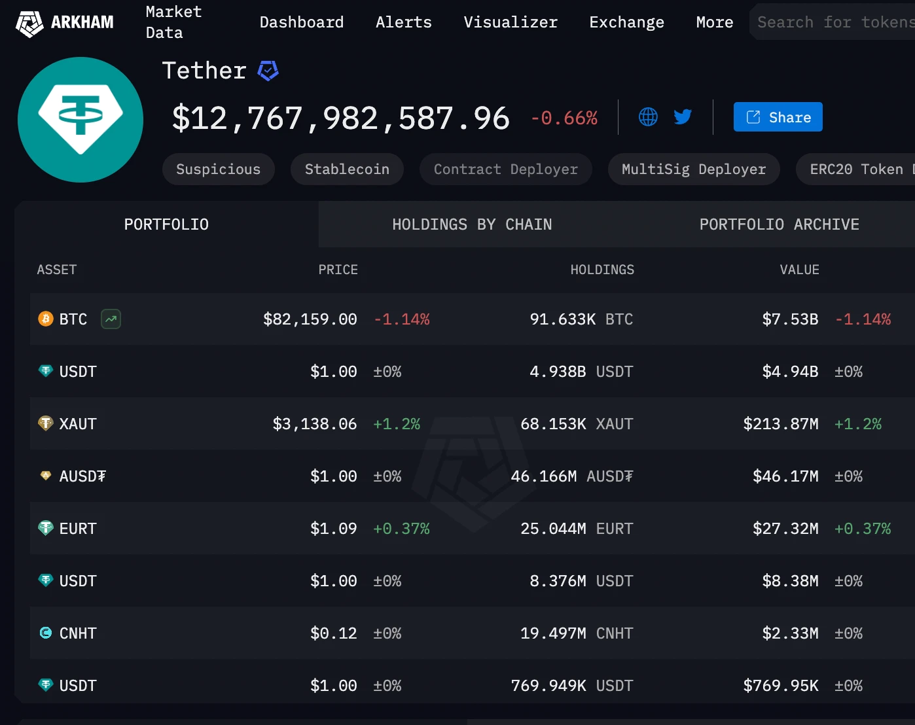Sort by the PRICE column header
The image size is (915, 725).
coord(338,270)
